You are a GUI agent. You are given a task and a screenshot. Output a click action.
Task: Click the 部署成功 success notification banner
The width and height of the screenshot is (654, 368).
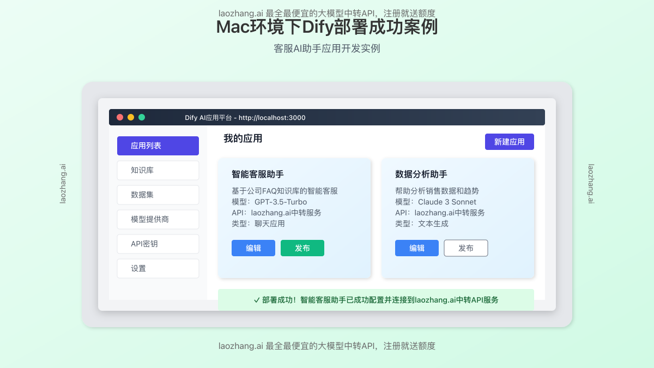[376, 300]
